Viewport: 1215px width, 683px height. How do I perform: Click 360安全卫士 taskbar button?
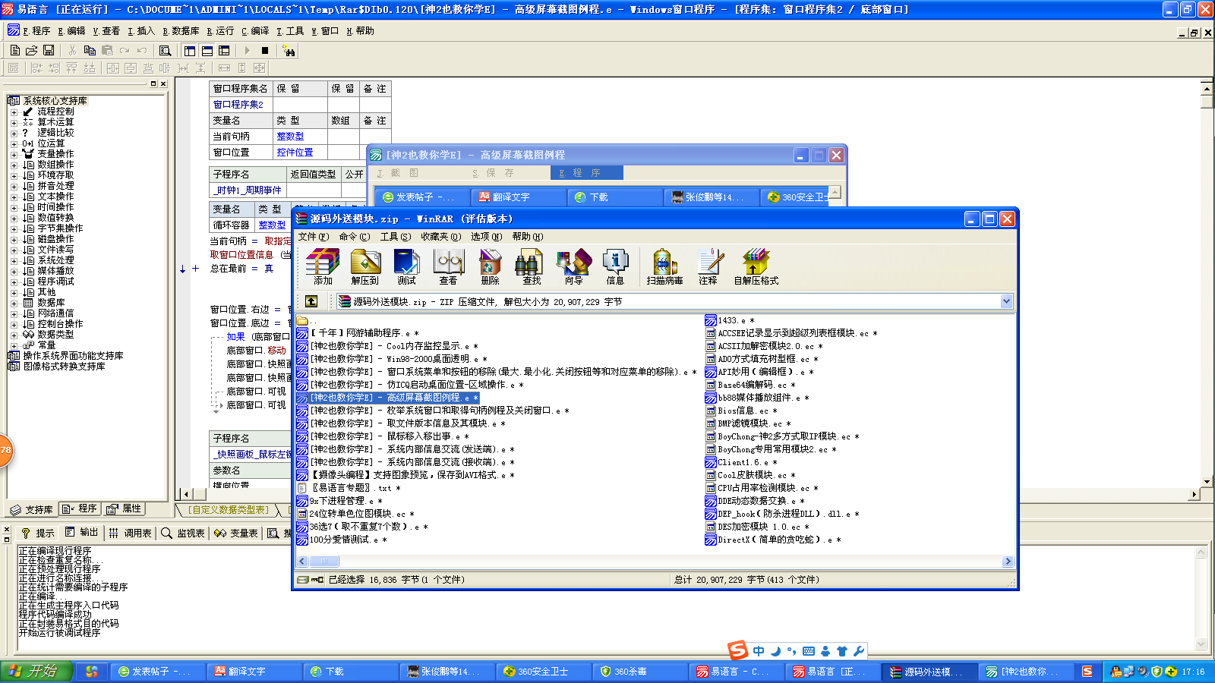tap(543, 672)
